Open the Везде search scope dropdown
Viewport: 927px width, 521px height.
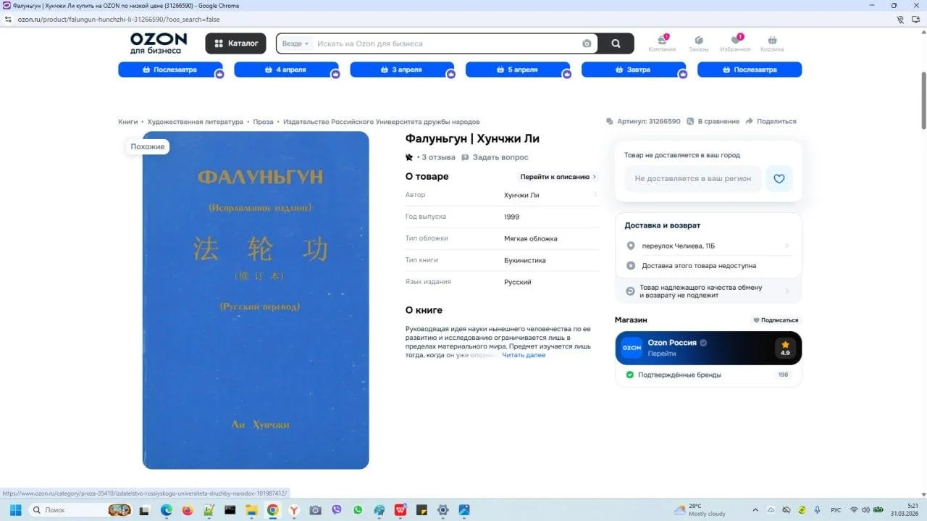click(x=295, y=43)
